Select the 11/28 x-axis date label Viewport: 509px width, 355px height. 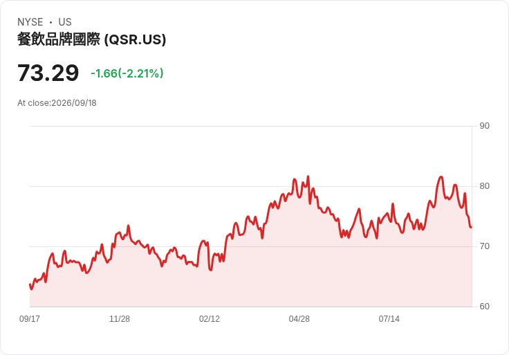[x=120, y=319]
